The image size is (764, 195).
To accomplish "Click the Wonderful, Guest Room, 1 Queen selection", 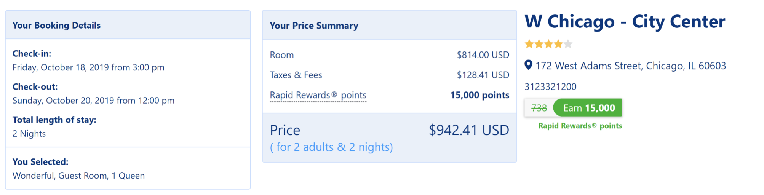I will point(78,176).
